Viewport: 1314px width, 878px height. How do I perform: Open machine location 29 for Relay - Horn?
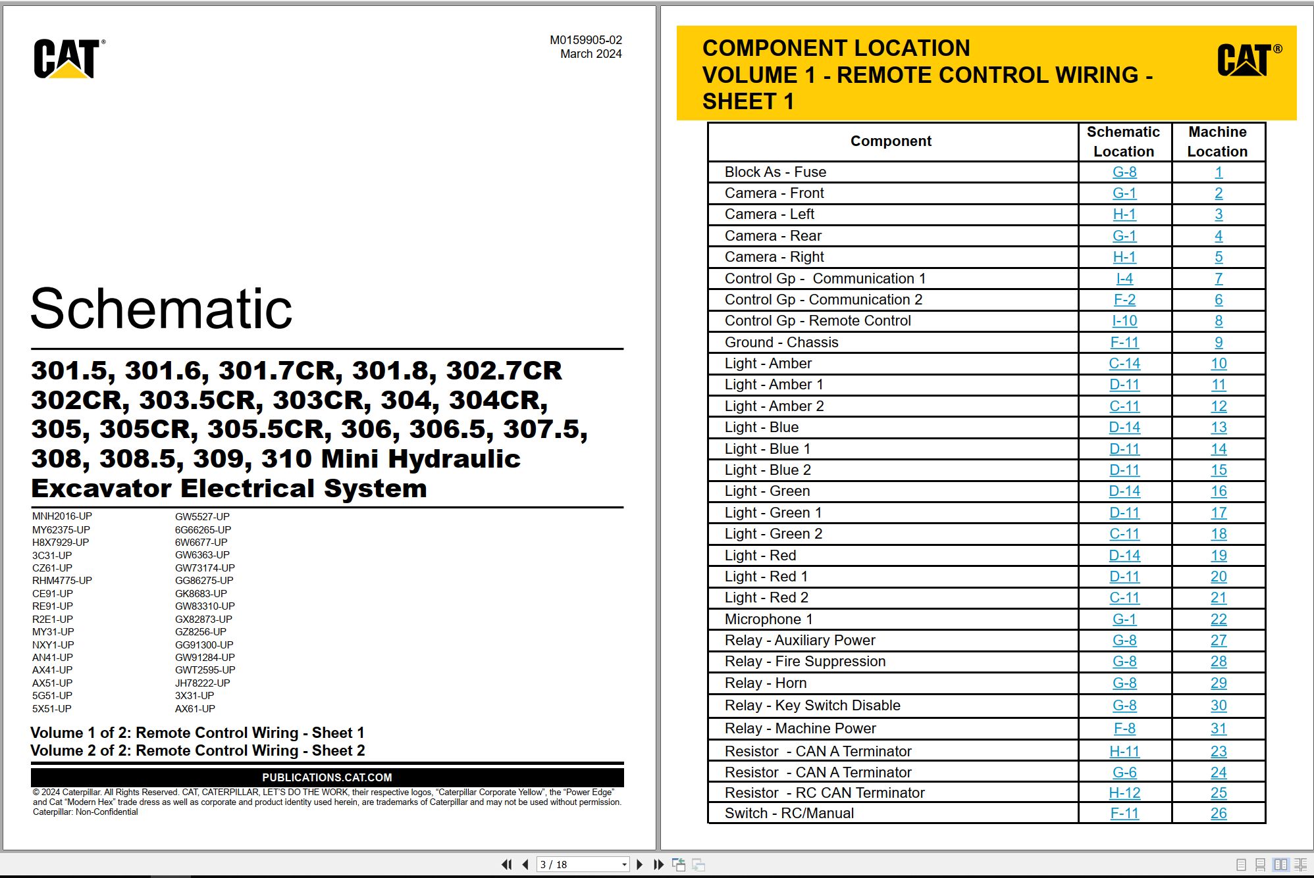pyautogui.click(x=1219, y=683)
